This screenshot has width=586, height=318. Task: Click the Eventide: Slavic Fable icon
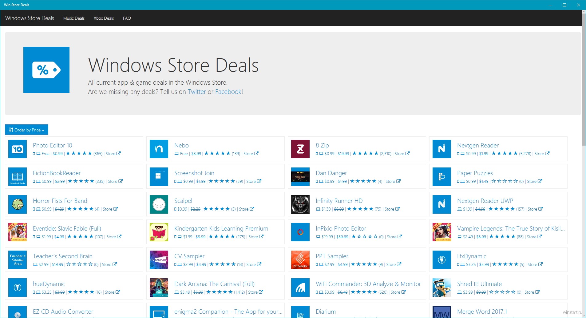pos(18,232)
